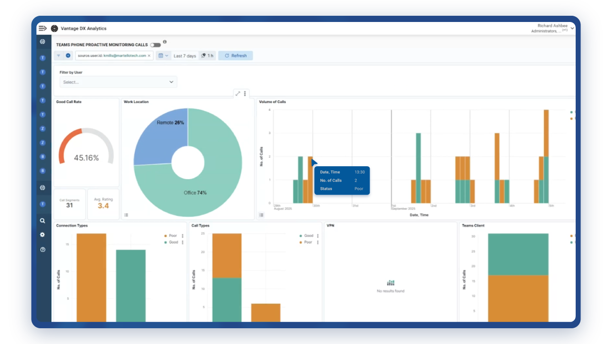Click the Refresh button
612x344 pixels.
(x=235, y=56)
